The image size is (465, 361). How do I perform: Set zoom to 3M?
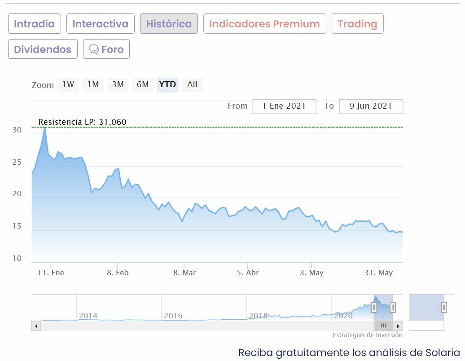(118, 84)
